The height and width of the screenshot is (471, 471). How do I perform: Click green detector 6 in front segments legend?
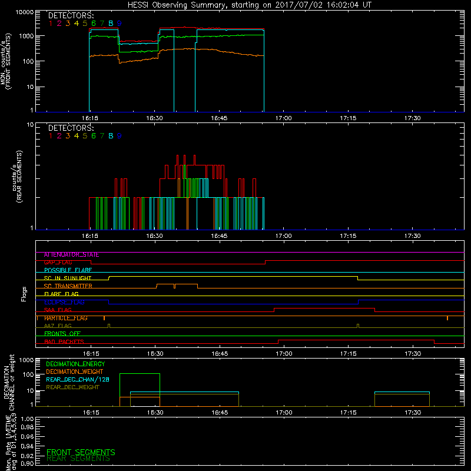[94, 24]
